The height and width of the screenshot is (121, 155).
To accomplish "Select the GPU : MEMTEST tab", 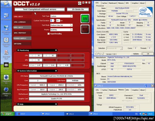I will pos(22,33).
